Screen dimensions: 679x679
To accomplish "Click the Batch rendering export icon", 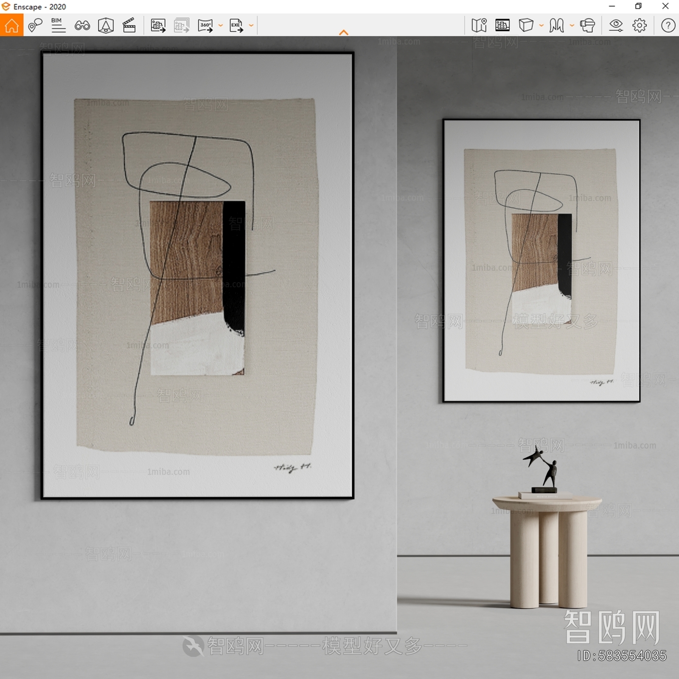I will [182, 25].
